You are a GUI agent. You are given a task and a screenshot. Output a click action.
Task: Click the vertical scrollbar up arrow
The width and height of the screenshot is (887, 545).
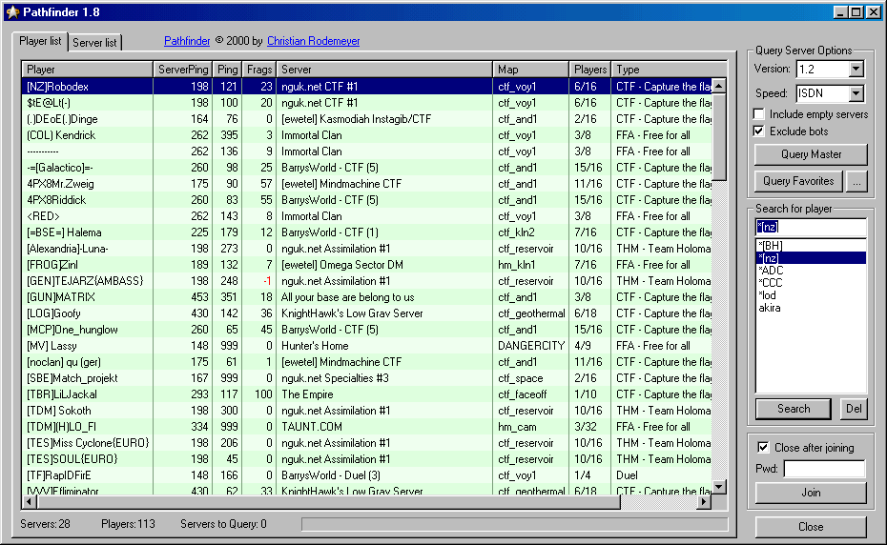tap(719, 87)
